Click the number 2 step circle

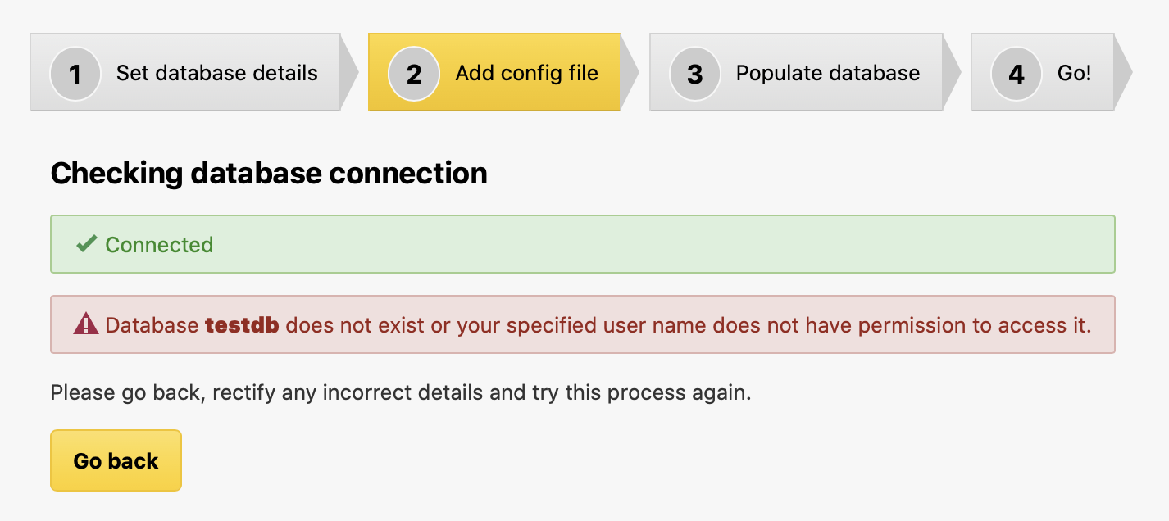coord(414,74)
